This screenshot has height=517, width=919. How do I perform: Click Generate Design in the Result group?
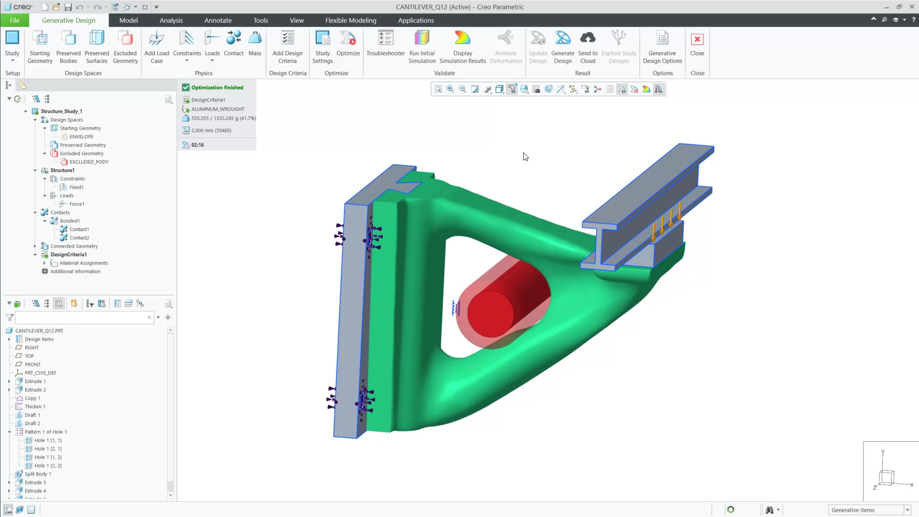(562, 45)
